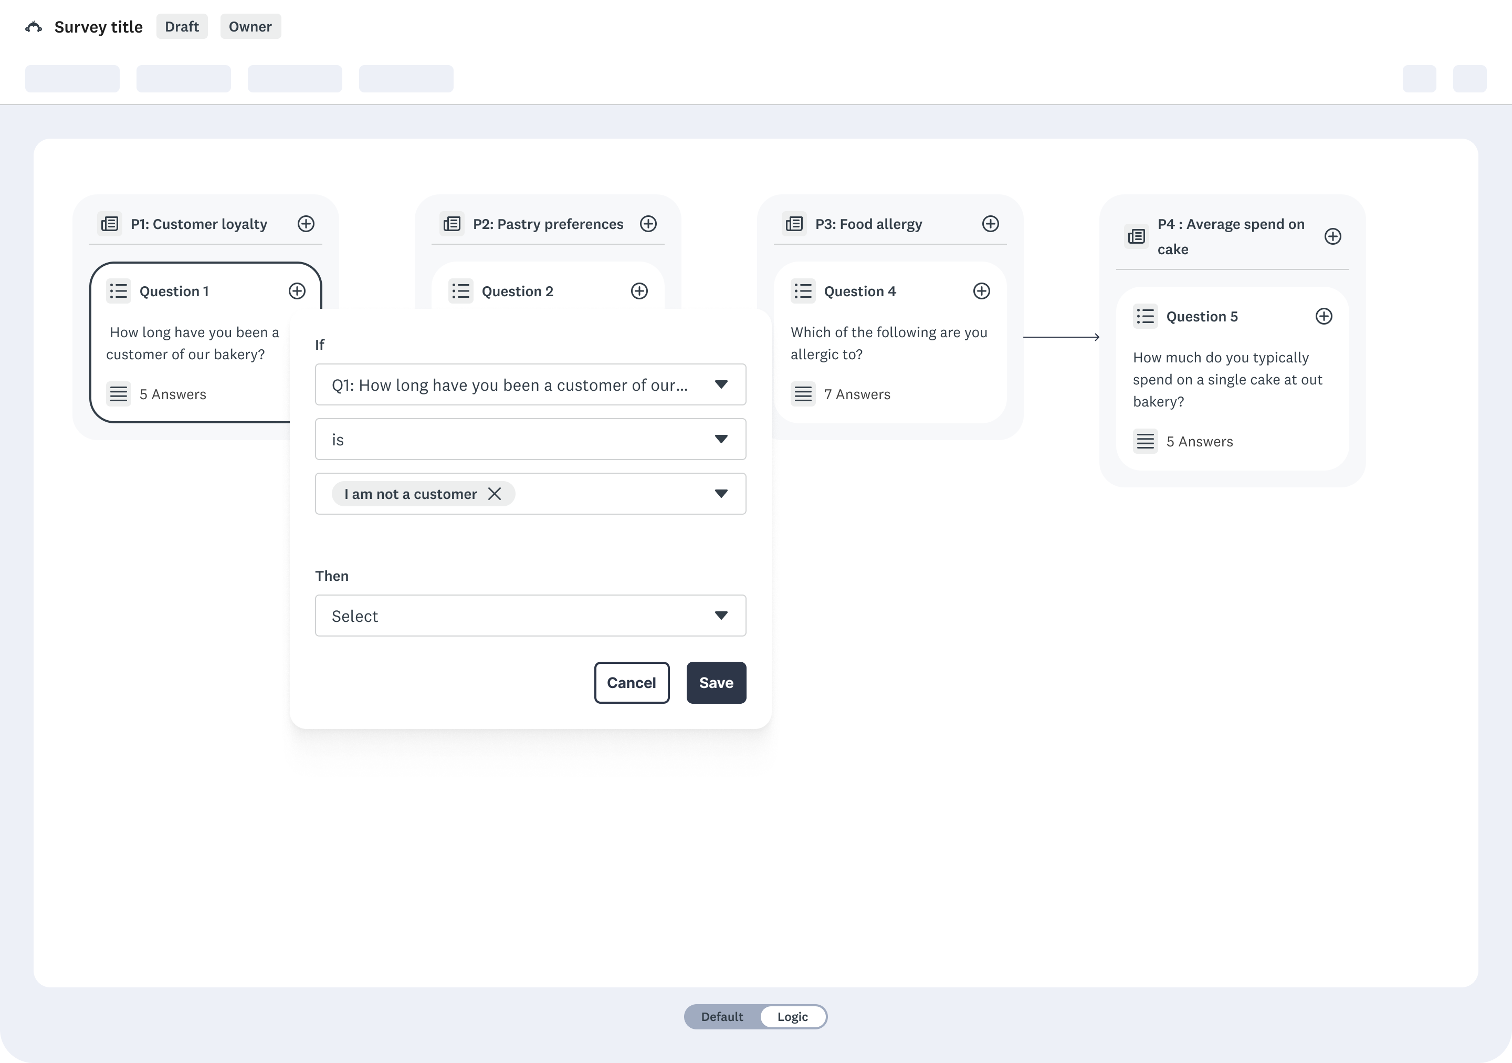Open the 'is' condition dropdown
This screenshot has height=1063, width=1512.
(530, 439)
